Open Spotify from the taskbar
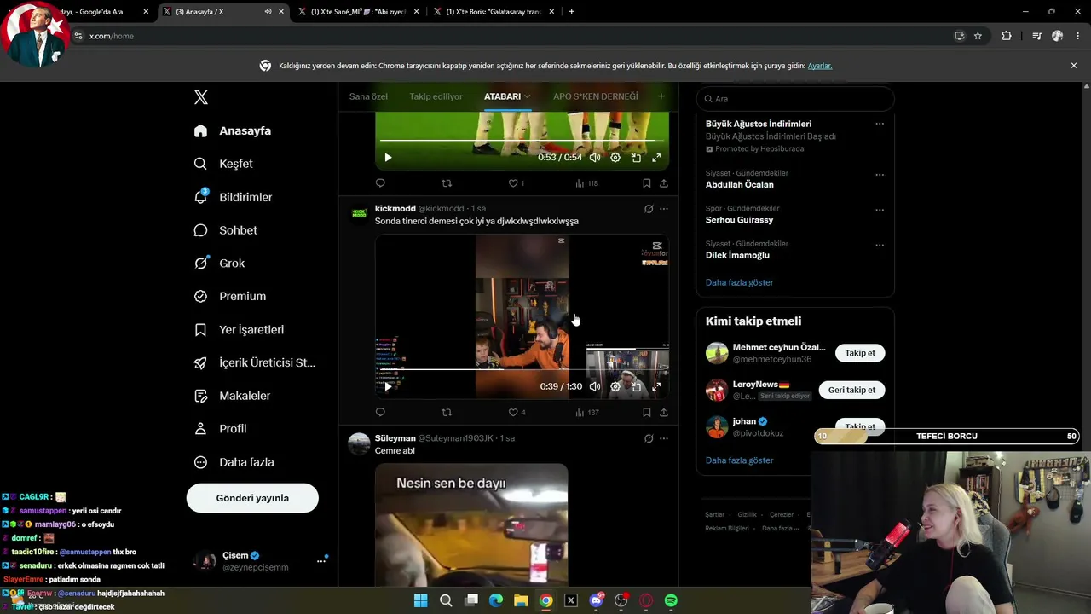Image resolution: width=1091 pixels, height=614 pixels. coord(671,600)
